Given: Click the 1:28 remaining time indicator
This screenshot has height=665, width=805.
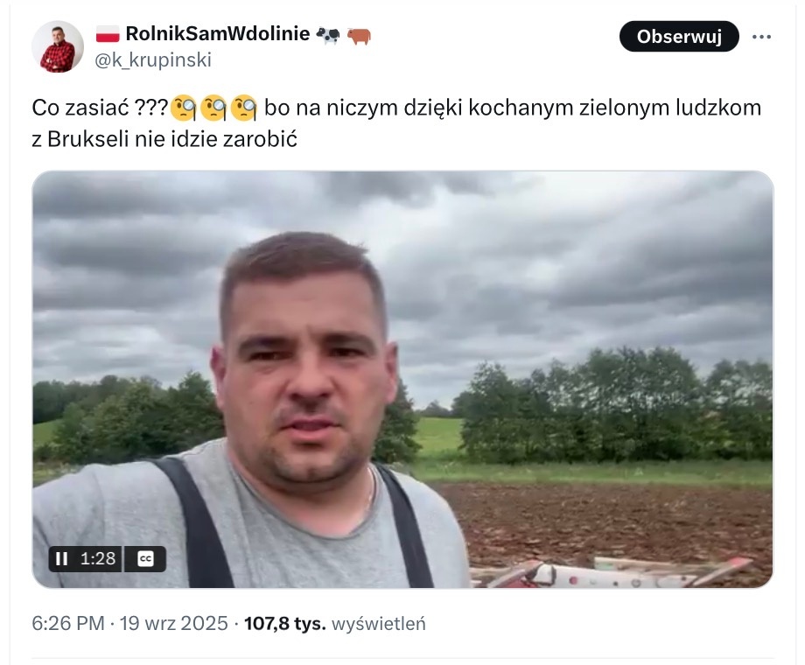Looking at the screenshot, I should pyautogui.click(x=98, y=559).
